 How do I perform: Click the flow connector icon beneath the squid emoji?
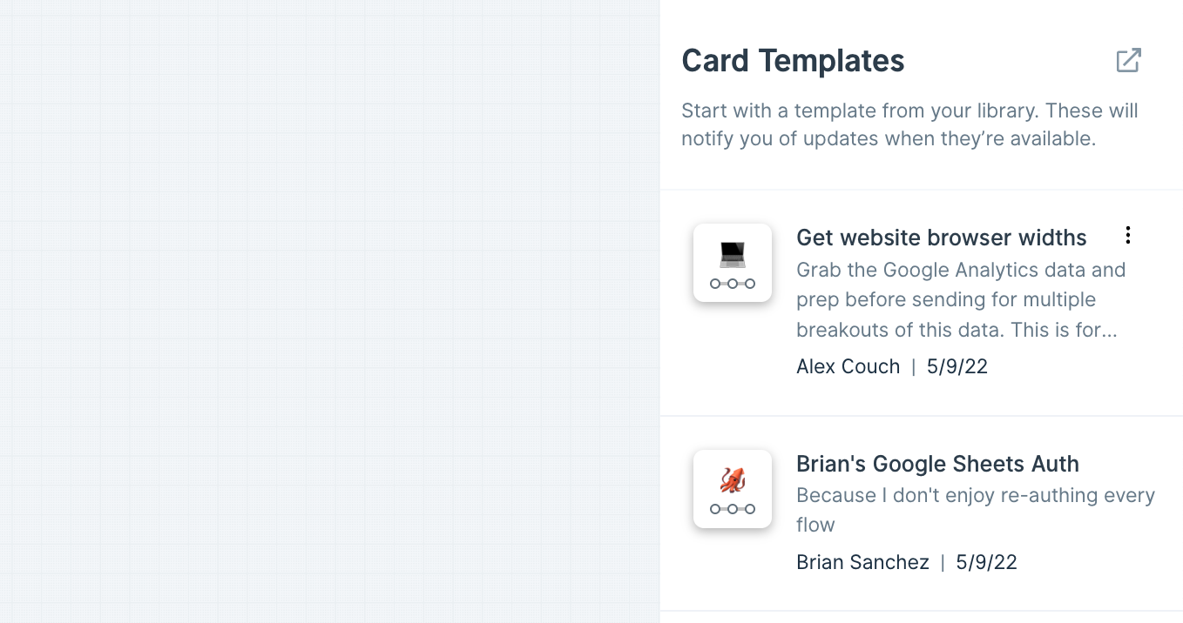[733, 509]
